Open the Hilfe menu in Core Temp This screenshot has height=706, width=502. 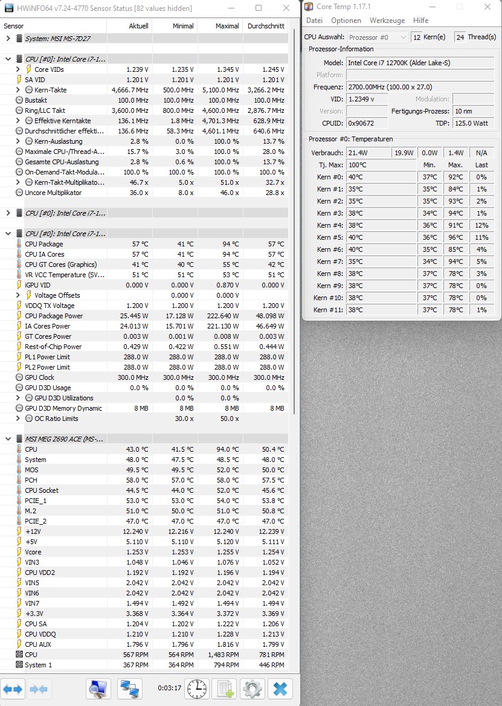(x=420, y=21)
